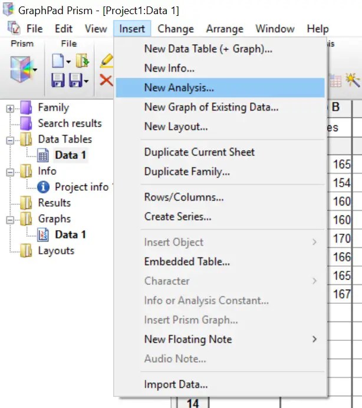Expand the Family tree node
The width and height of the screenshot is (362, 408).
[x=10, y=109]
